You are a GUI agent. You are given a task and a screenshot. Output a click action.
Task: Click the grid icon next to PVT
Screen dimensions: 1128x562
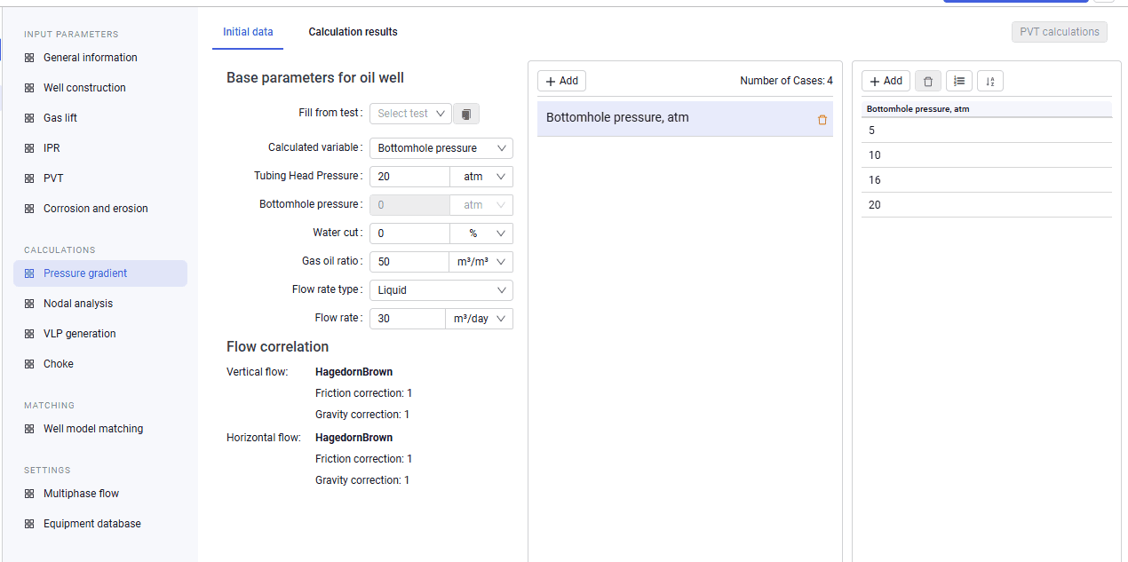(29, 178)
